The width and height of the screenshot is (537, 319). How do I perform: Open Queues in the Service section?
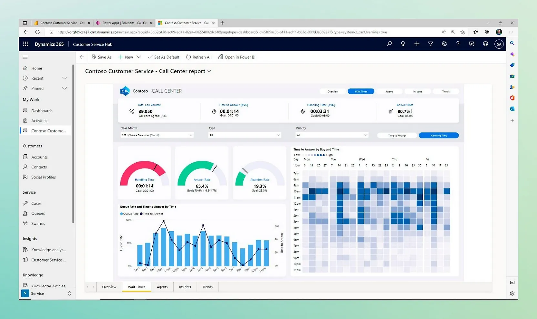(38, 213)
